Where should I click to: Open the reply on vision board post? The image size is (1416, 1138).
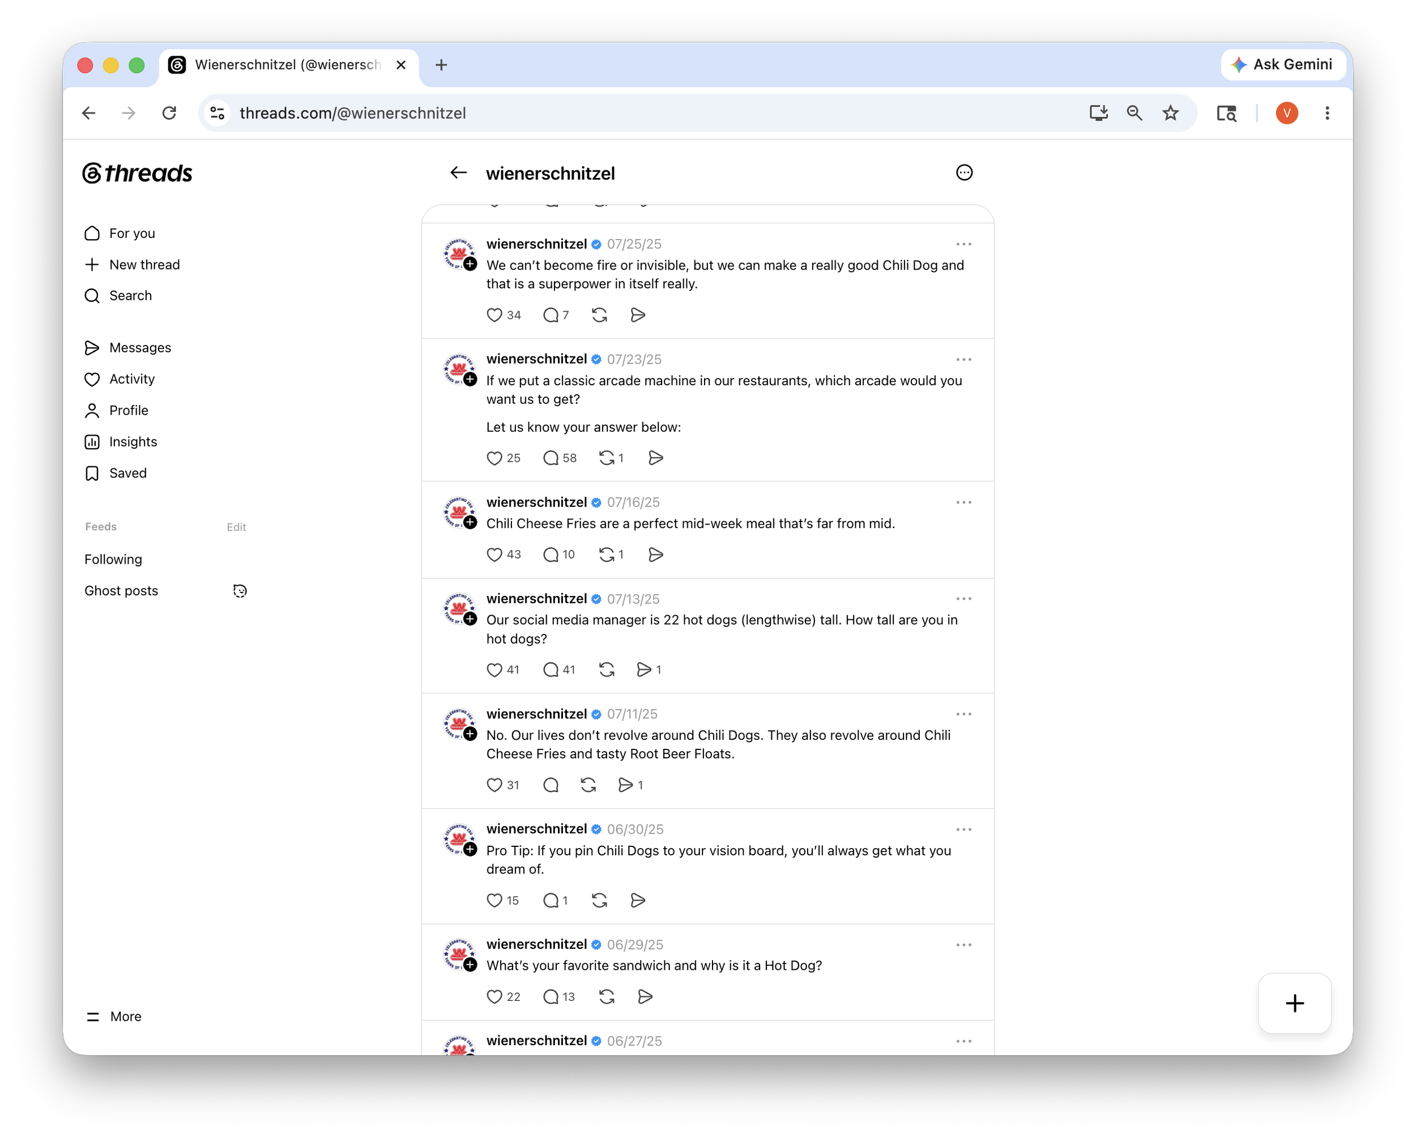click(555, 900)
